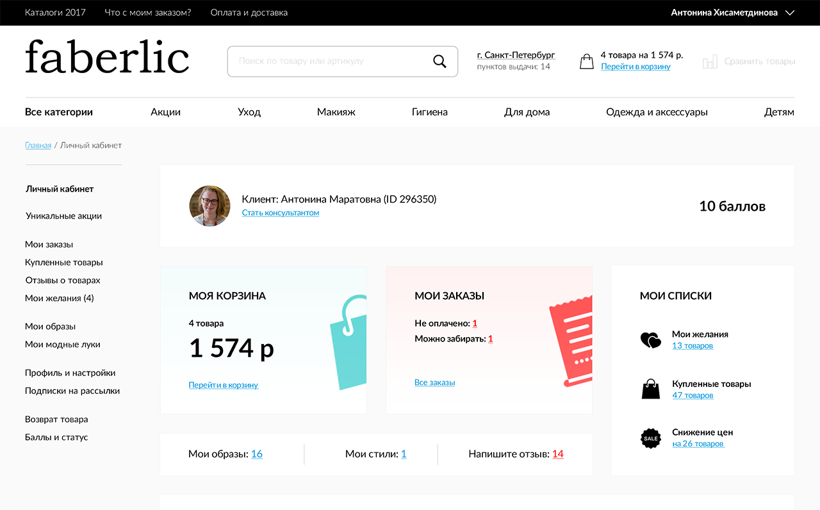Image resolution: width=820 pixels, height=510 pixels.
Task: Click Мои стили count 1
Action: coord(404,454)
